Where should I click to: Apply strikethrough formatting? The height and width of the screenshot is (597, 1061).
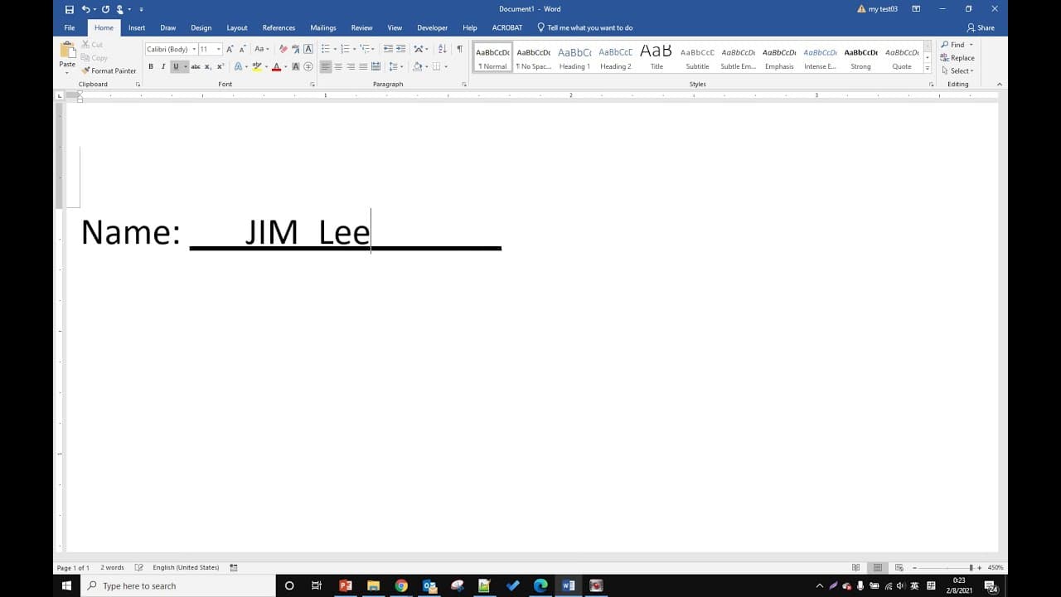(x=196, y=66)
